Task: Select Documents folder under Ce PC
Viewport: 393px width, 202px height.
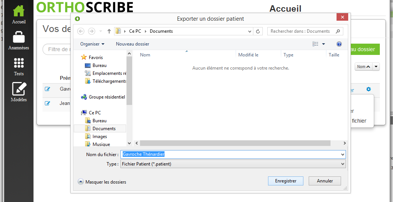Action: (x=100, y=128)
